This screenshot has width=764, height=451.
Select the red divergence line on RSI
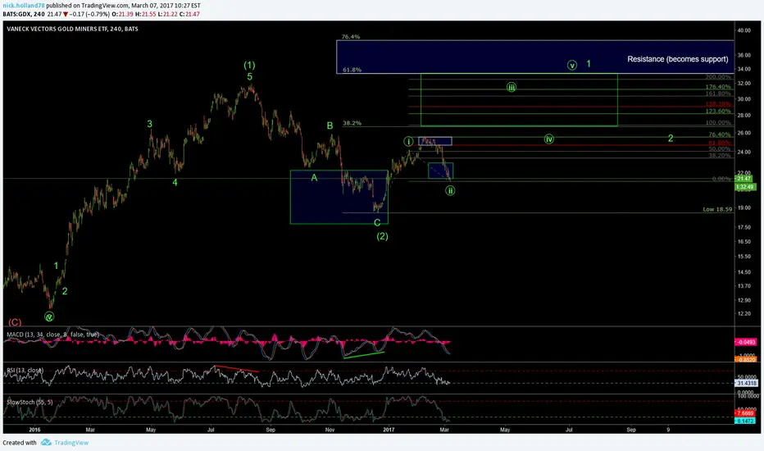[236, 369]
